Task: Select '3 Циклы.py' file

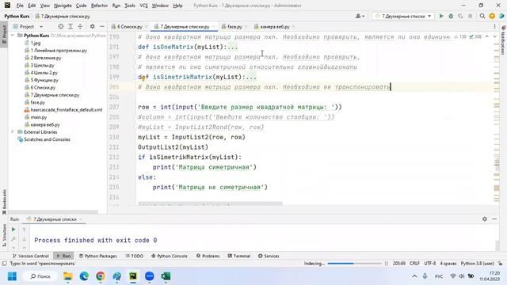Action: pyautogui.click(x=40, y=65)
